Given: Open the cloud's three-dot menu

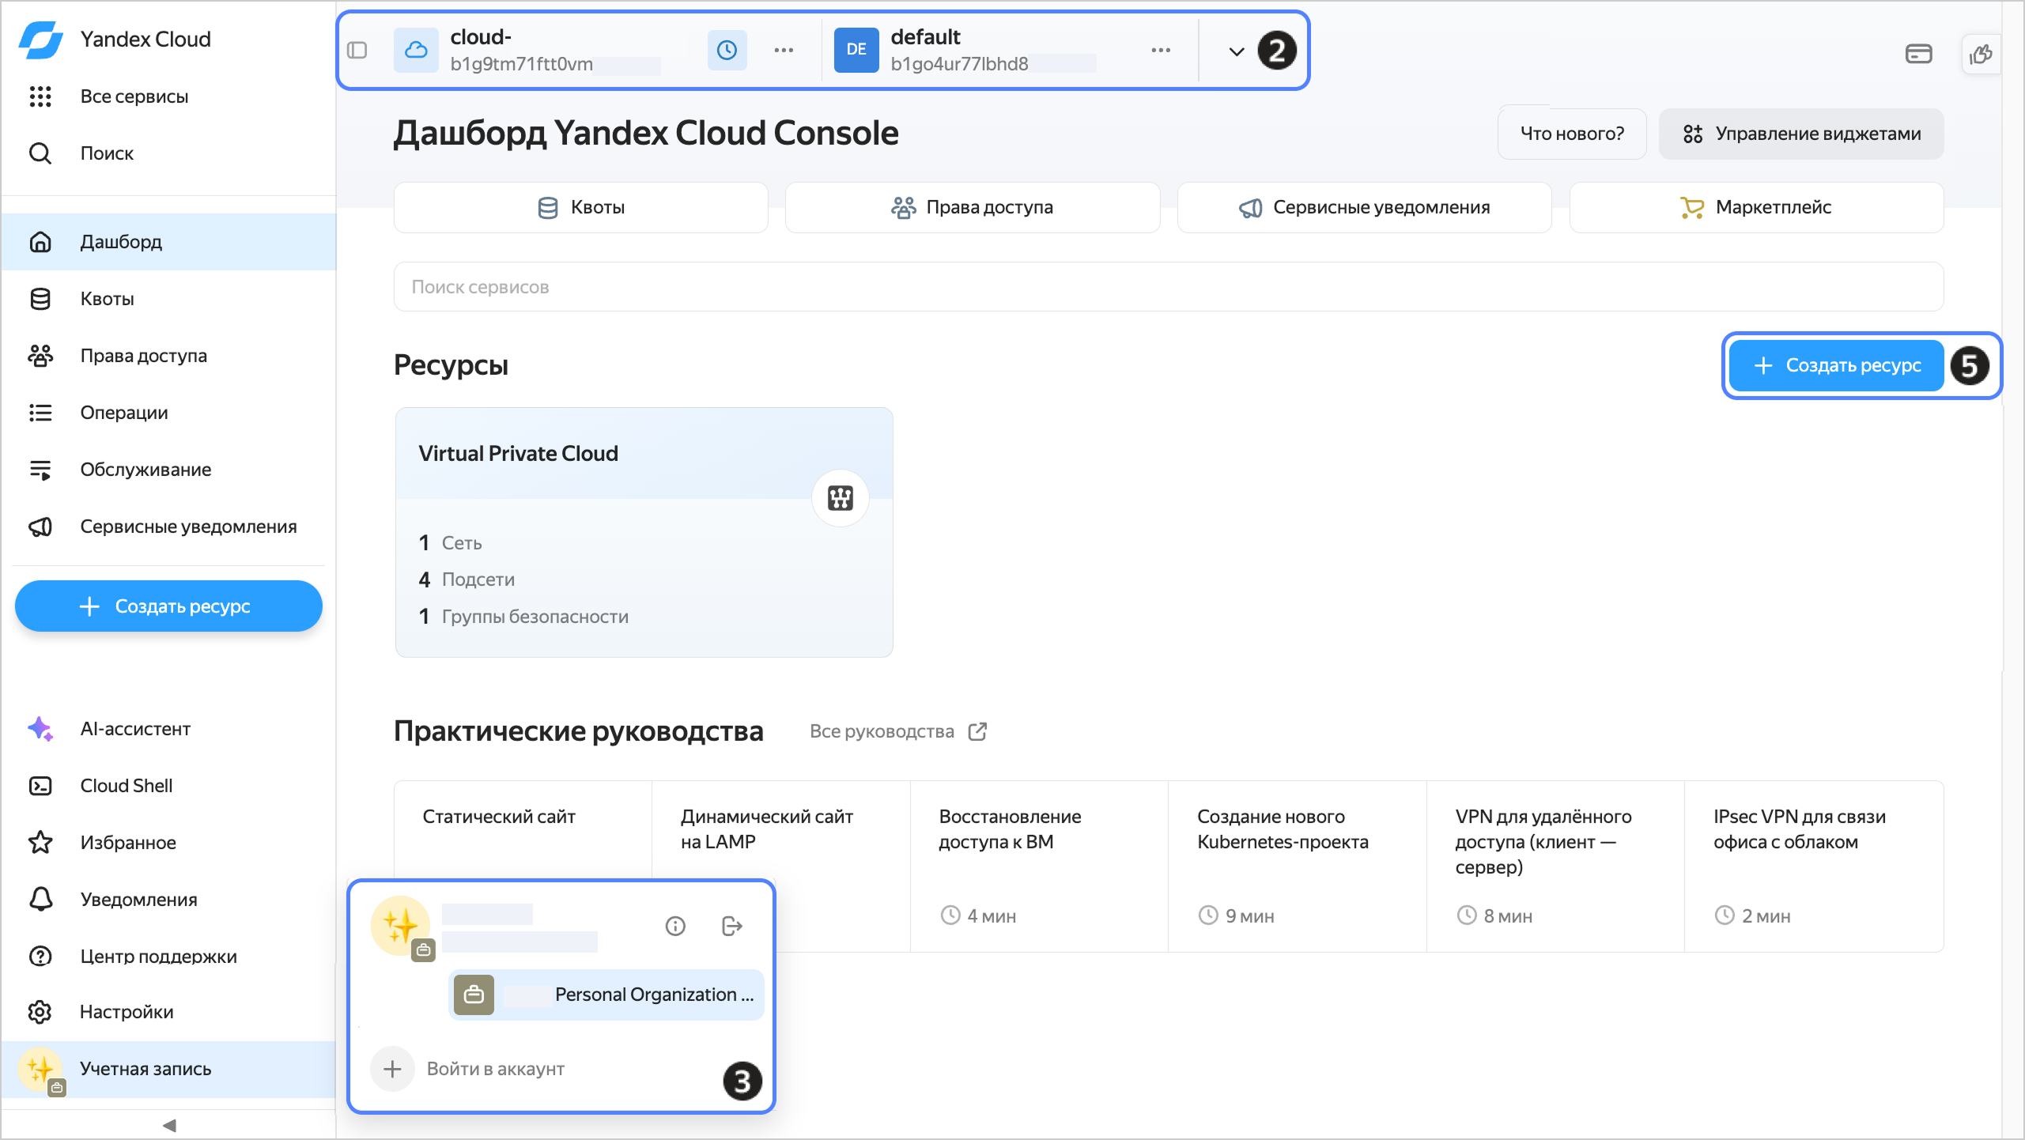Looking at the screenshot, I should coord(784,51).
